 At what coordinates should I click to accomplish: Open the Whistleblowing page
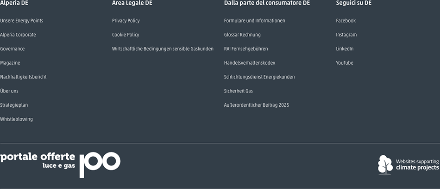[x=16, y=119]
